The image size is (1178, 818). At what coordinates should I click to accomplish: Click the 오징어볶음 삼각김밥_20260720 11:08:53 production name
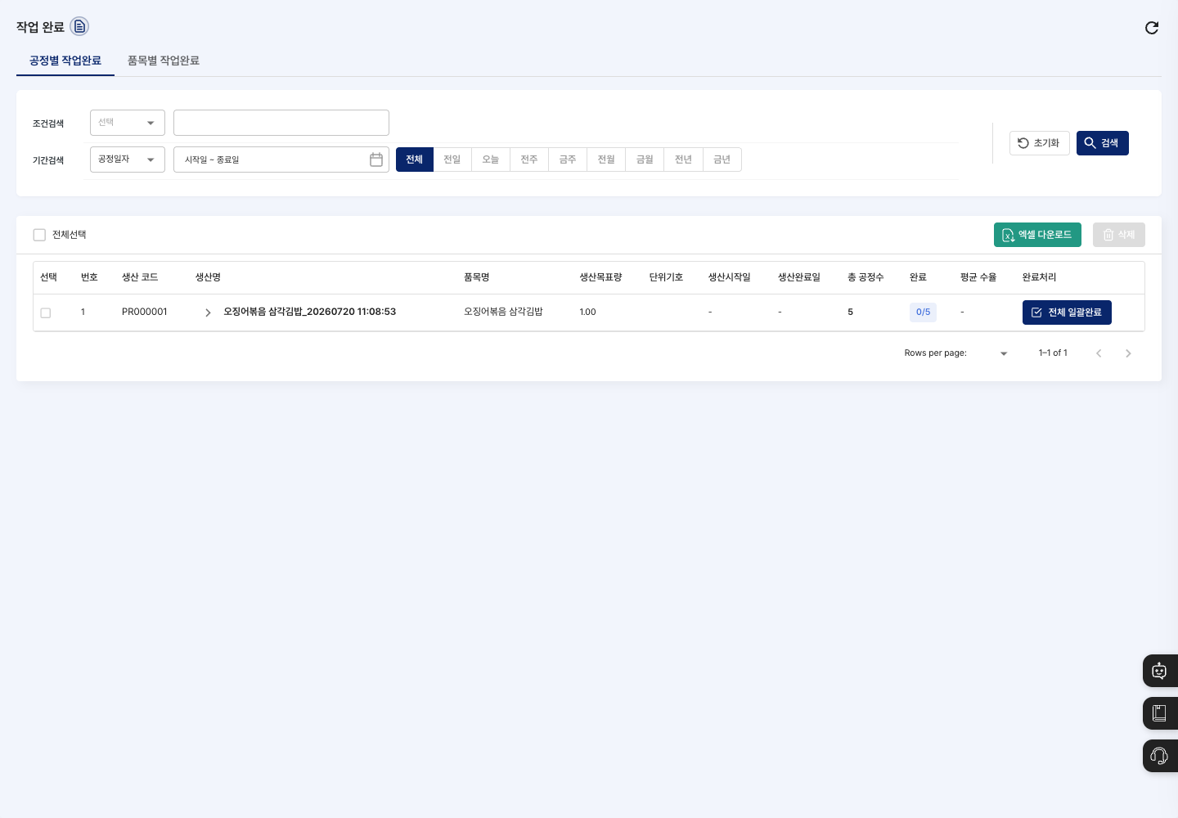click(x=310, y=312)
